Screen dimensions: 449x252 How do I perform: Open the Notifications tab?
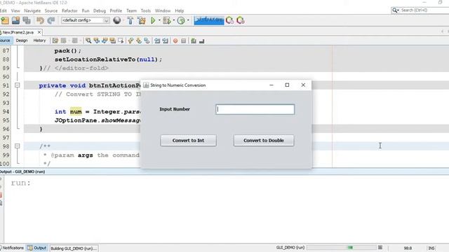[13, 248]
